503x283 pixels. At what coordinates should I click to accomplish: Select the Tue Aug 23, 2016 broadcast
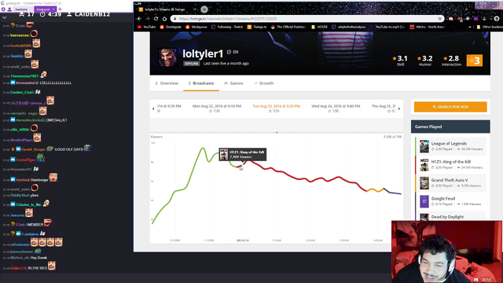point(276,108)
